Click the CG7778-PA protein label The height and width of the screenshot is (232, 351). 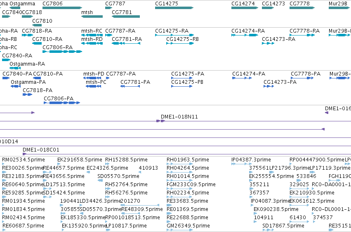click(306, 73)
